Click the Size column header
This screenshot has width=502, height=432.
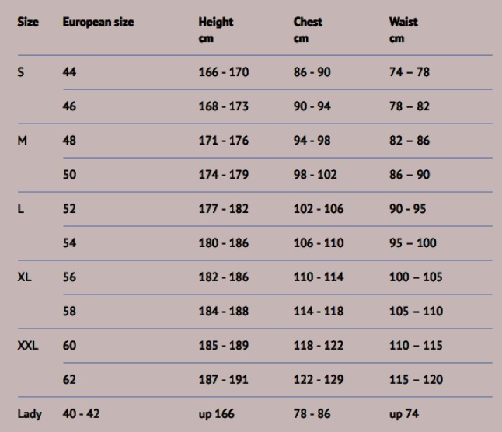[28, 22]
